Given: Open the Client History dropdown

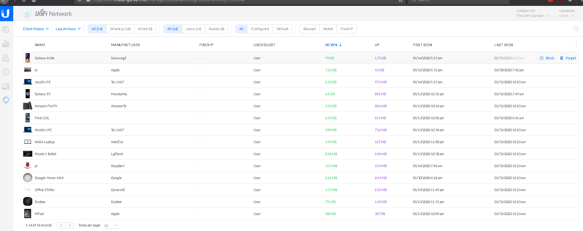Looking at the screenshot, I should [x=36, y=29].
